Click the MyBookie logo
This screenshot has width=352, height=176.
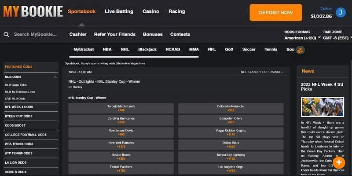pos(33,11)
